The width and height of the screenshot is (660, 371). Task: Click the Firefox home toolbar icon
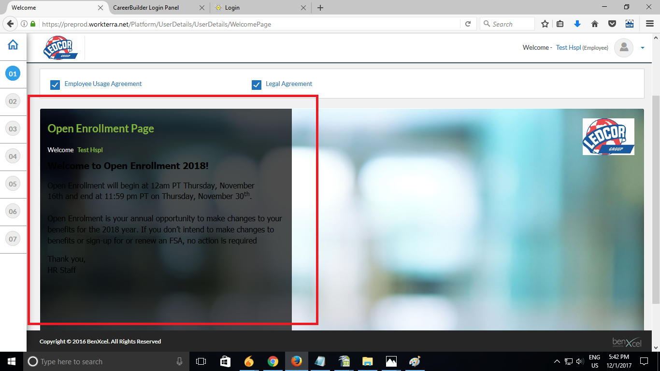[595, 24]
